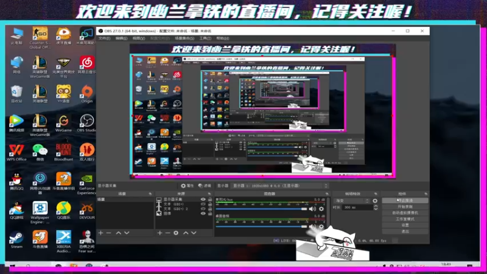Screen dimensions: 487x274
Task: Click the 开始录制 start recording button
Action: point(405,206)
